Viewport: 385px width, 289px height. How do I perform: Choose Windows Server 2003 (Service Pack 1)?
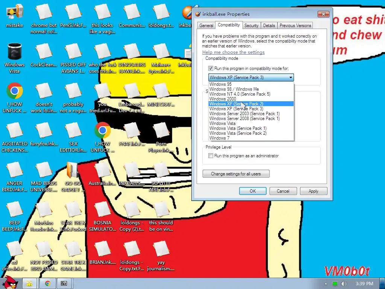(251, 114)
